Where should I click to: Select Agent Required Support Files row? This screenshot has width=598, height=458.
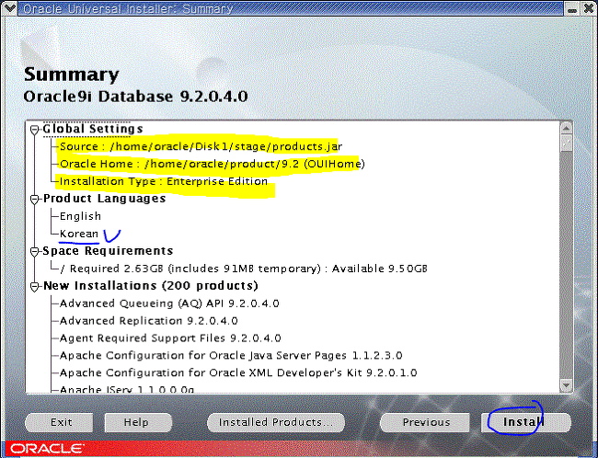coord(170,338)
